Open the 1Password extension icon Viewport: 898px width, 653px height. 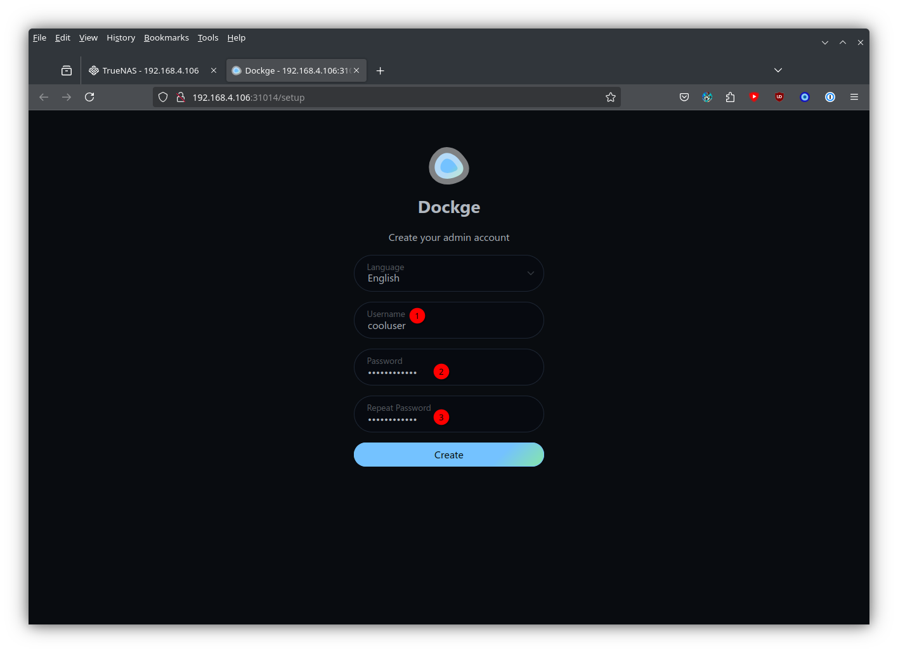(830, 97)
